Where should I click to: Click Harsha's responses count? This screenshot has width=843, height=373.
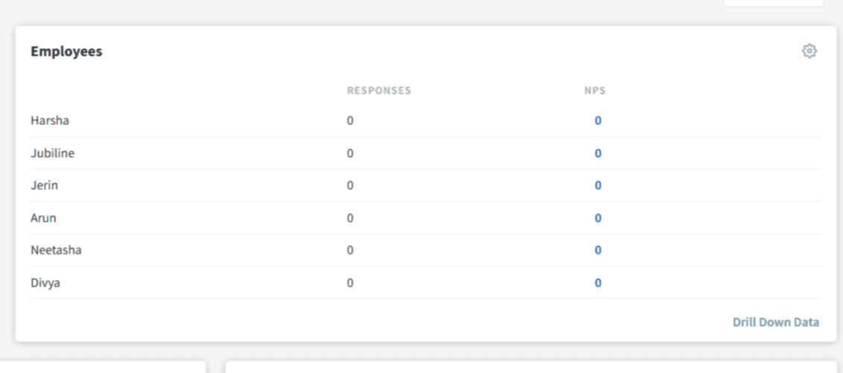point(350,121)
